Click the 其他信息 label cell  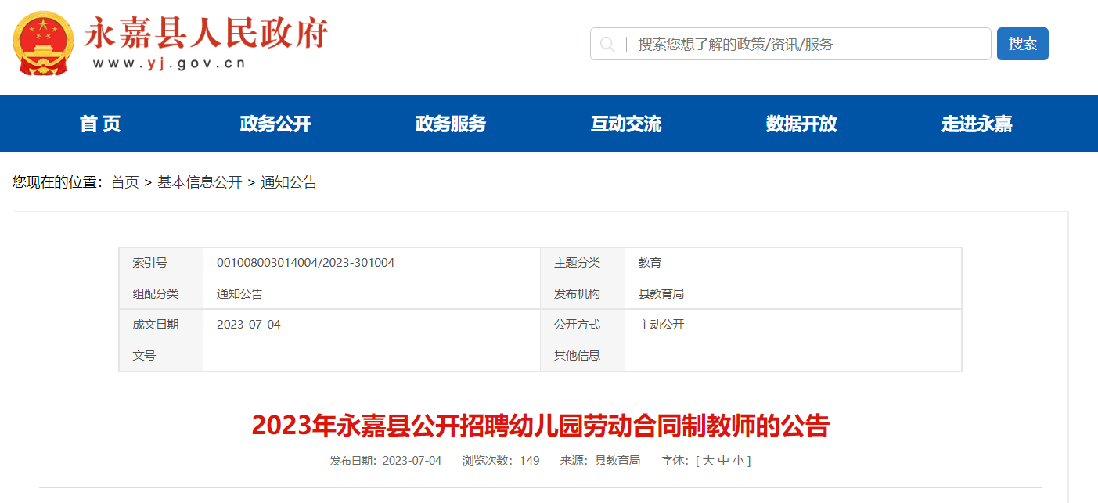tap(583, 355)
